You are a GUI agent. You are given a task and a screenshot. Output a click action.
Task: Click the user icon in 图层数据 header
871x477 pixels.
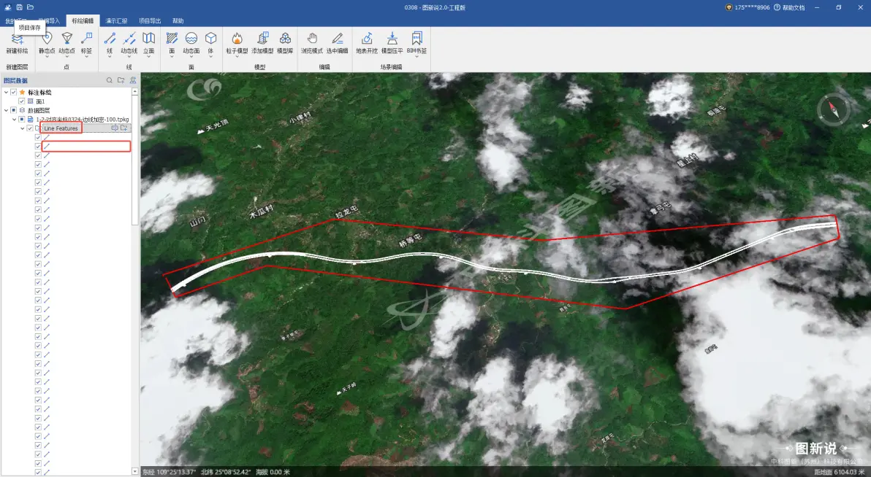point(133,80)
